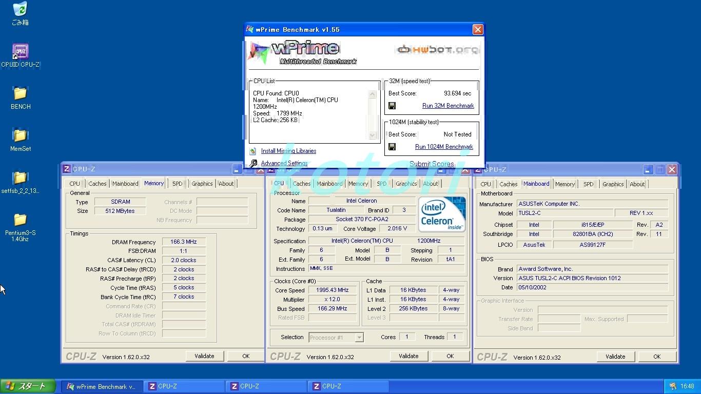The height and width of the screenshot is (394, 701).
Task: Launch the CPUID CPU-Z desktop shortcut
Action: tap(20, 51)
